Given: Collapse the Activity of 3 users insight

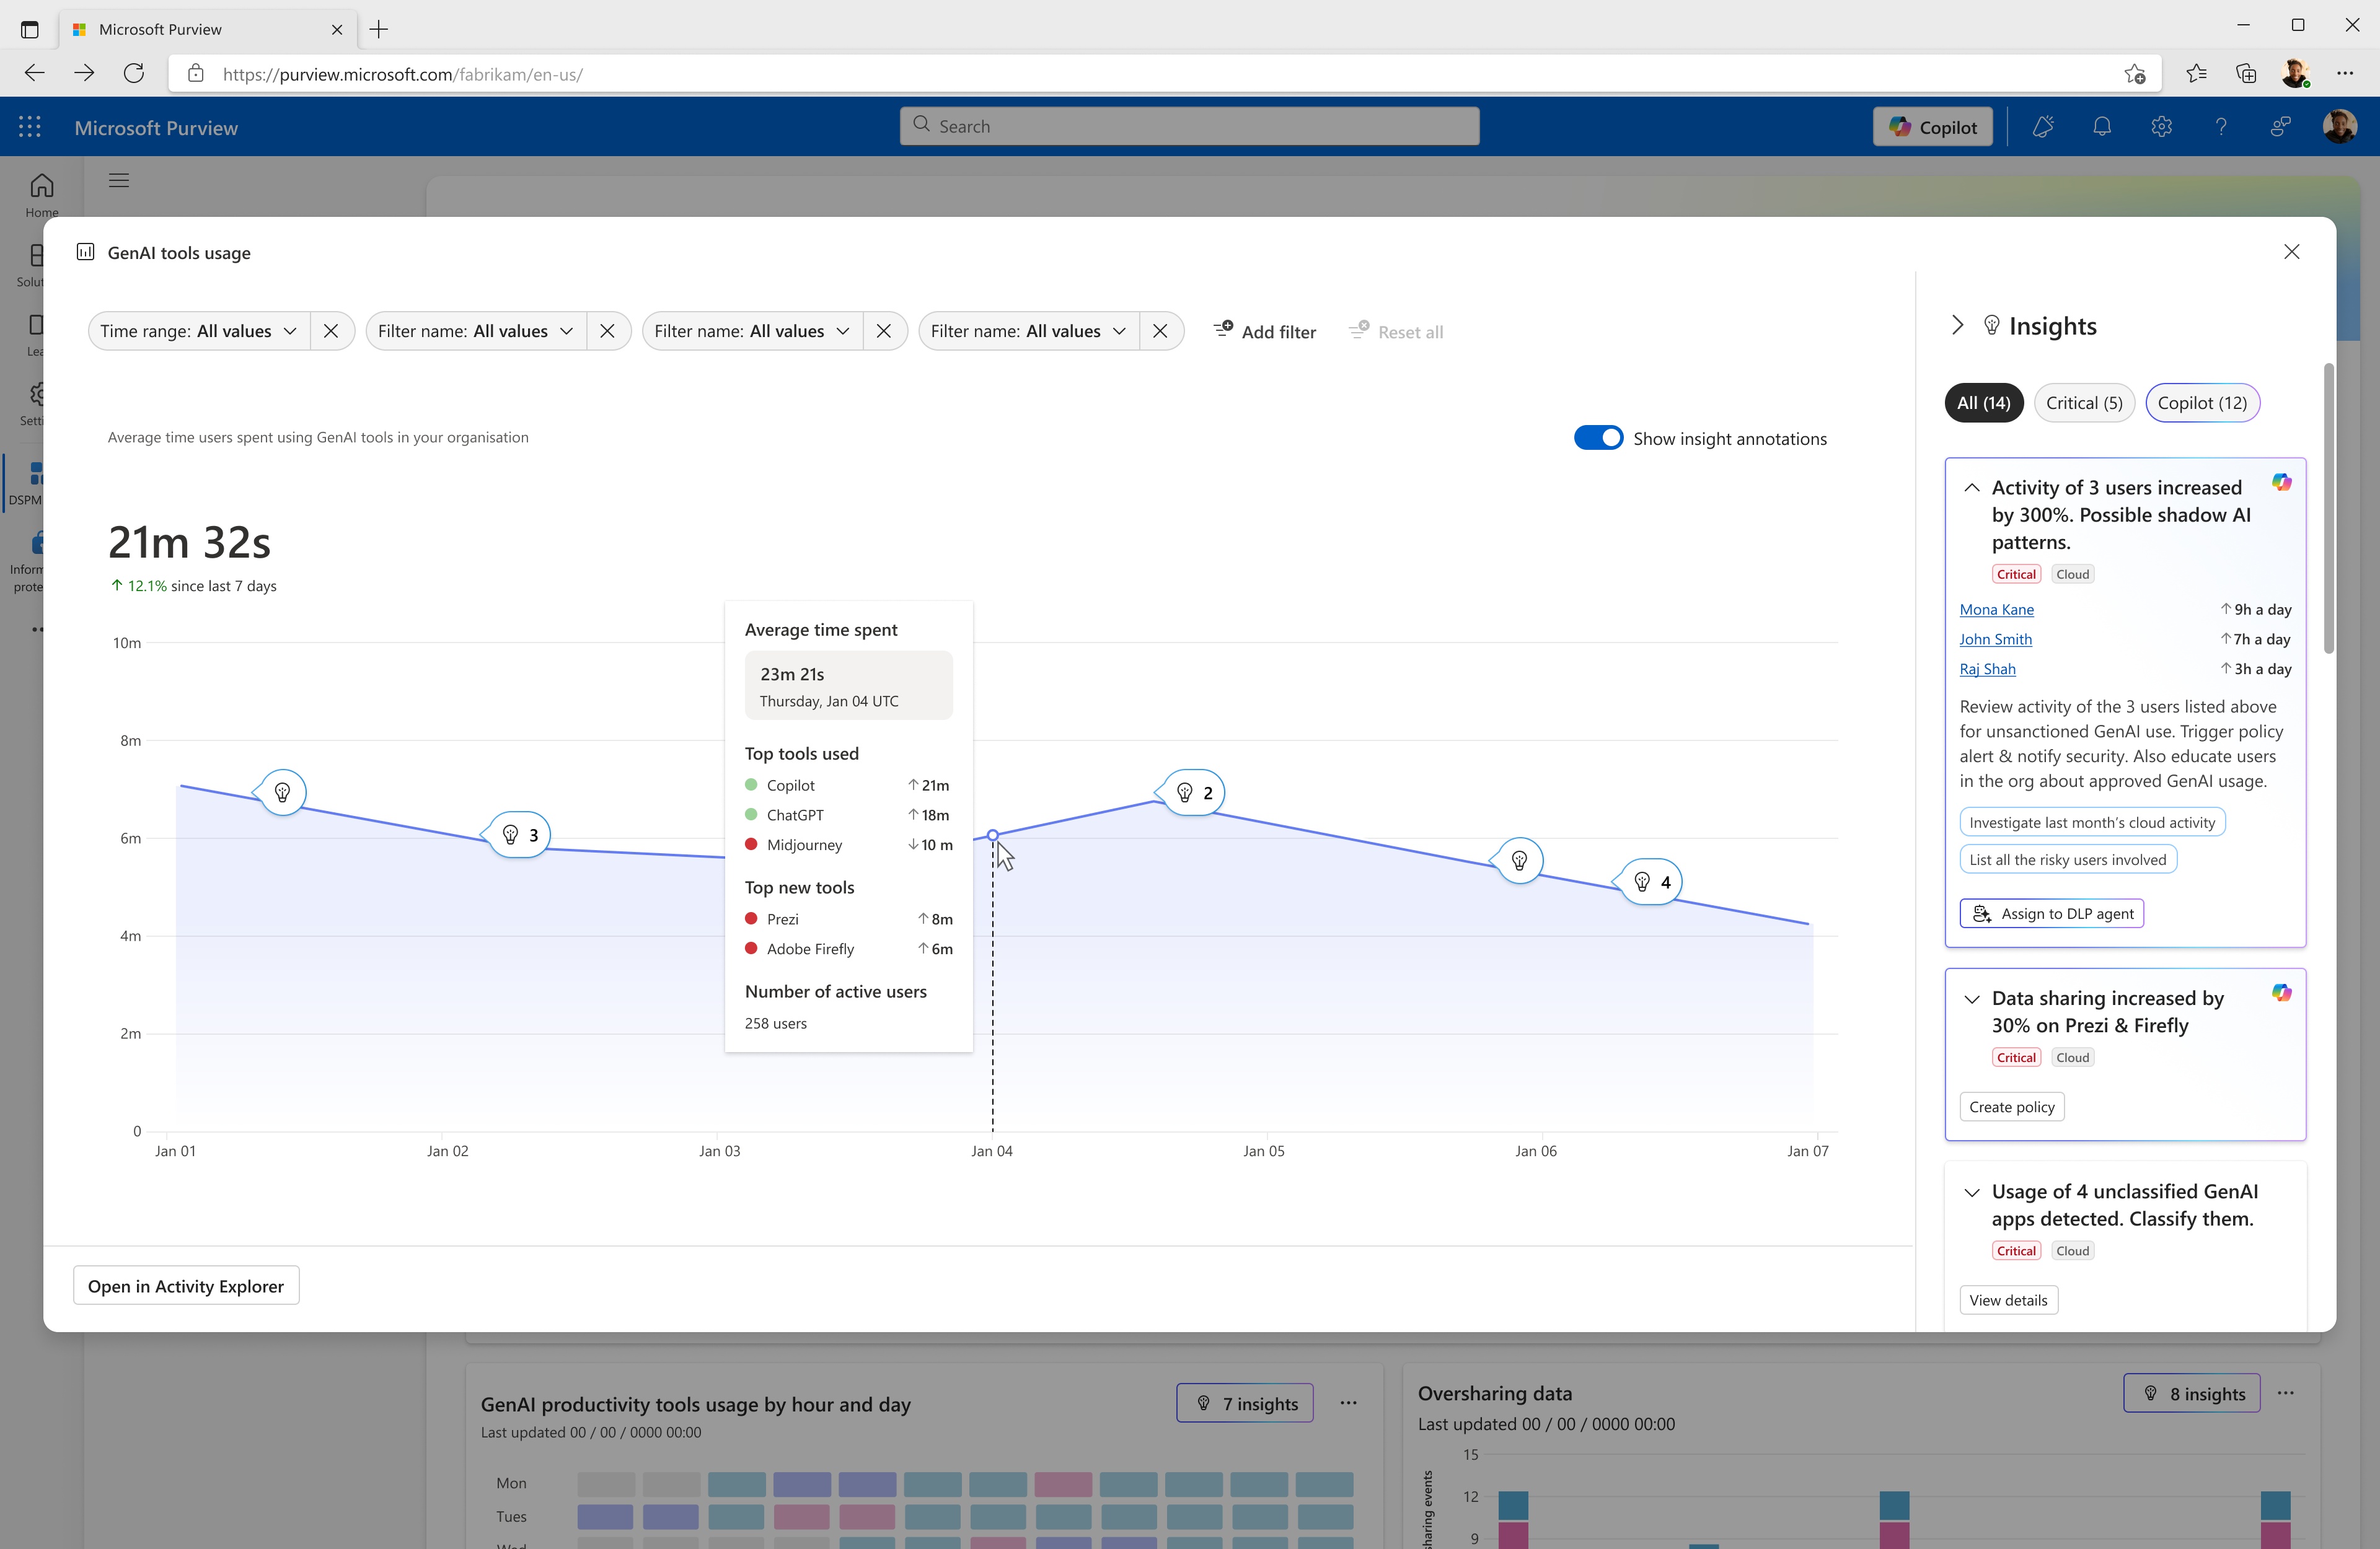Looking at the screenshot, I should (x=1971, y=488).
